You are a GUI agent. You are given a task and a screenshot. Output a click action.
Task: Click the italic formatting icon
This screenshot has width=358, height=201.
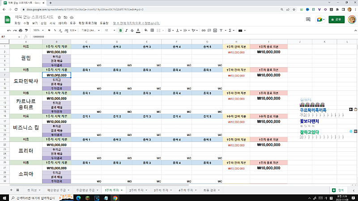[x=126, y=30]
